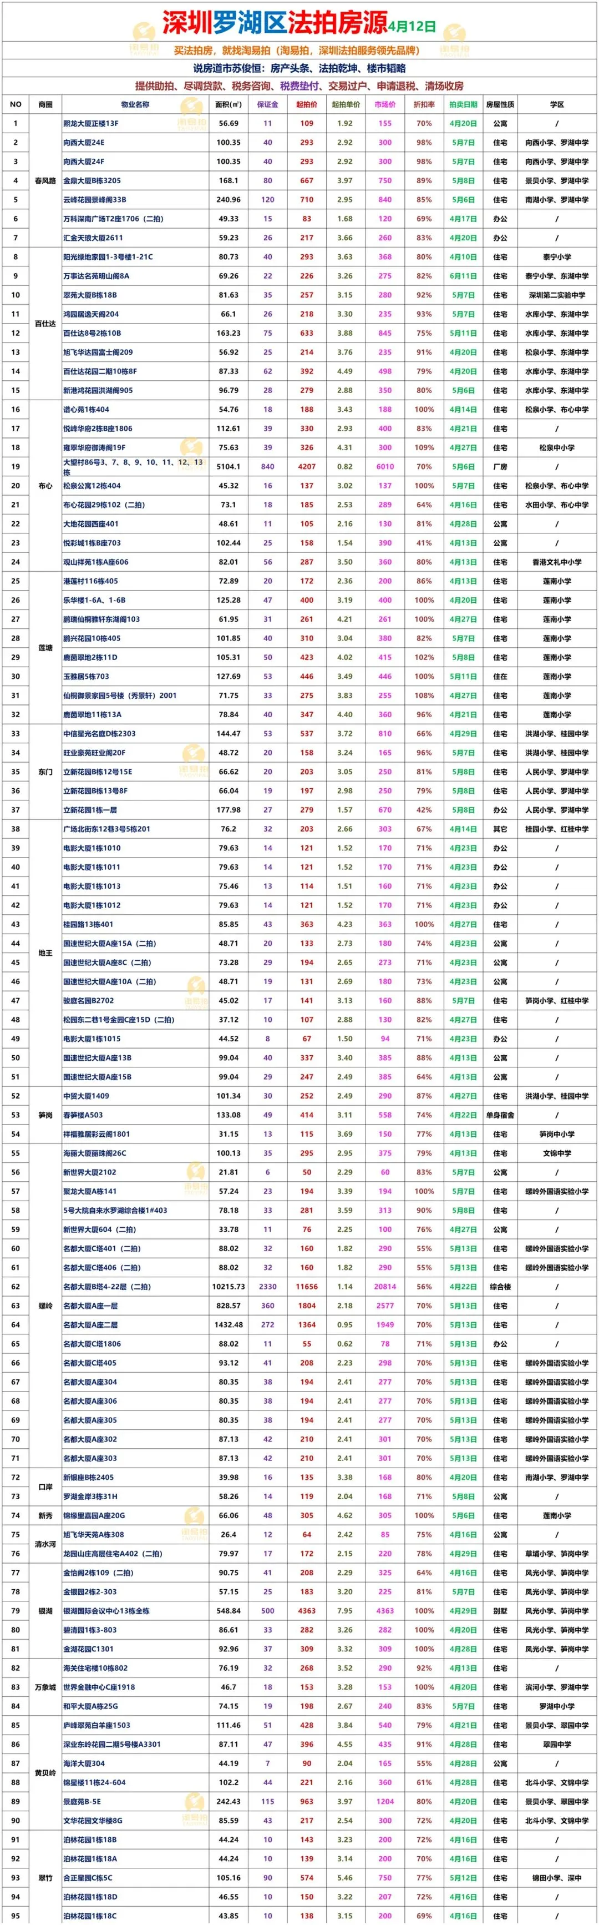Select the 春风路 district cell

tap(45, 181)
